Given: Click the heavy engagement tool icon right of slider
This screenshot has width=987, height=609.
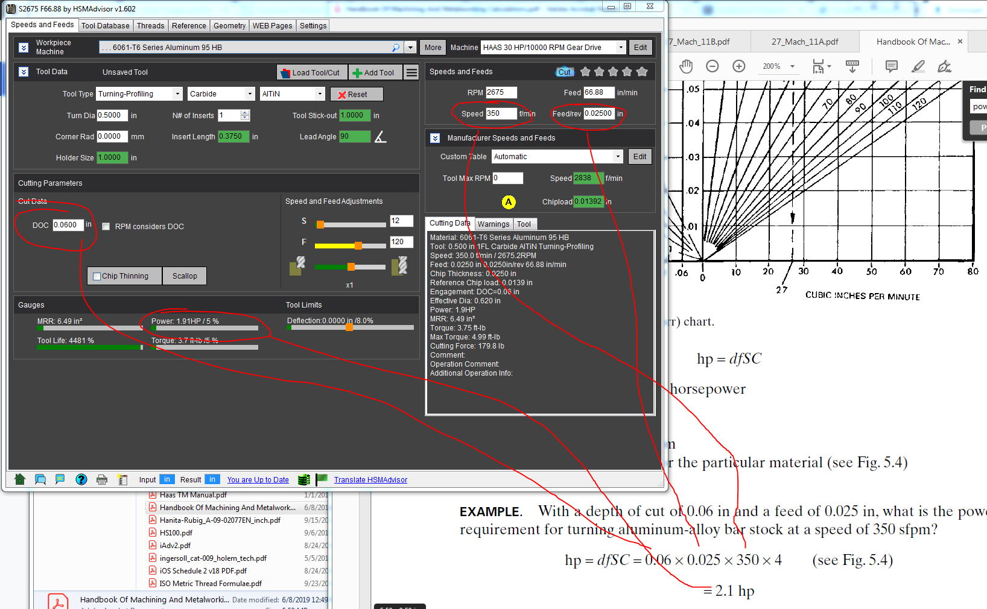Looking at the screenshot, I should [399, 266].
